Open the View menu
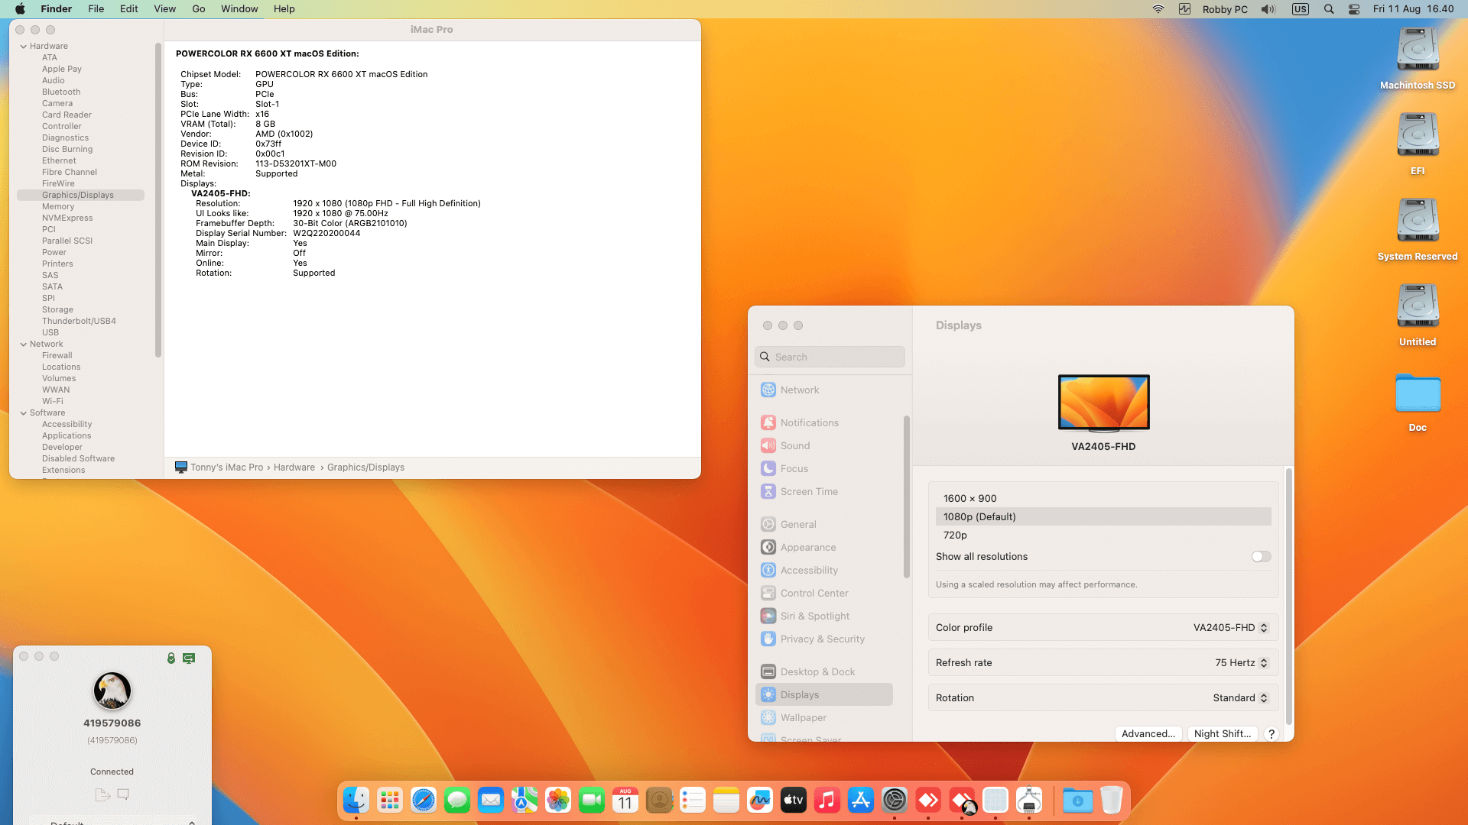 (165, 9)
